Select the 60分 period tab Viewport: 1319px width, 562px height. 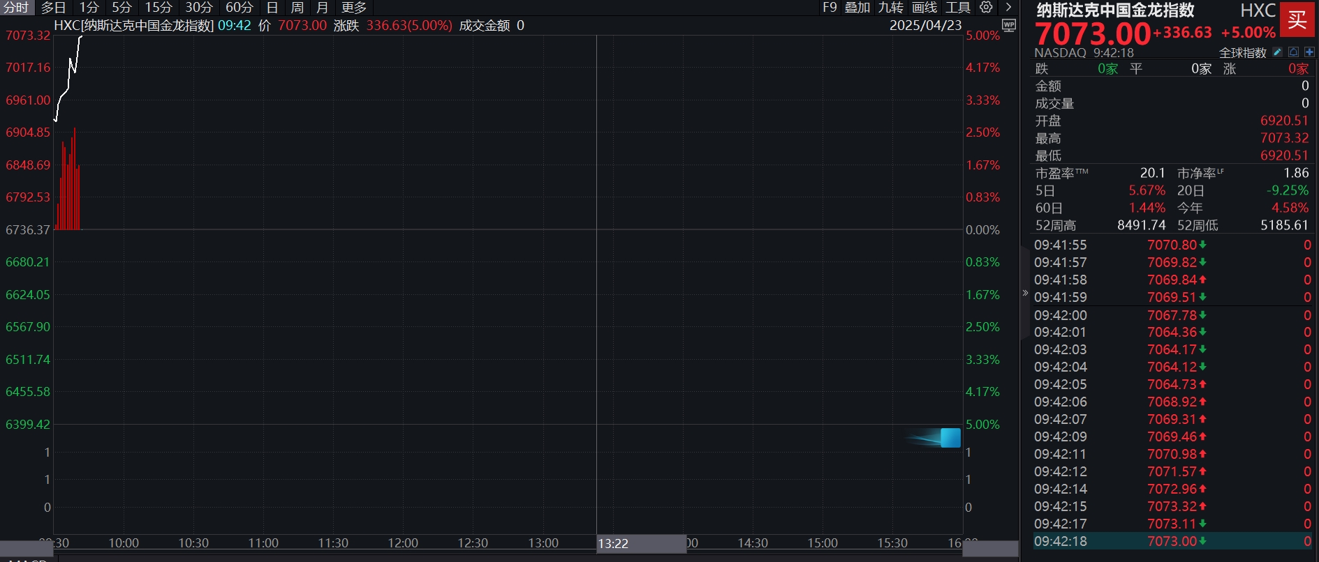click(240, 8)
